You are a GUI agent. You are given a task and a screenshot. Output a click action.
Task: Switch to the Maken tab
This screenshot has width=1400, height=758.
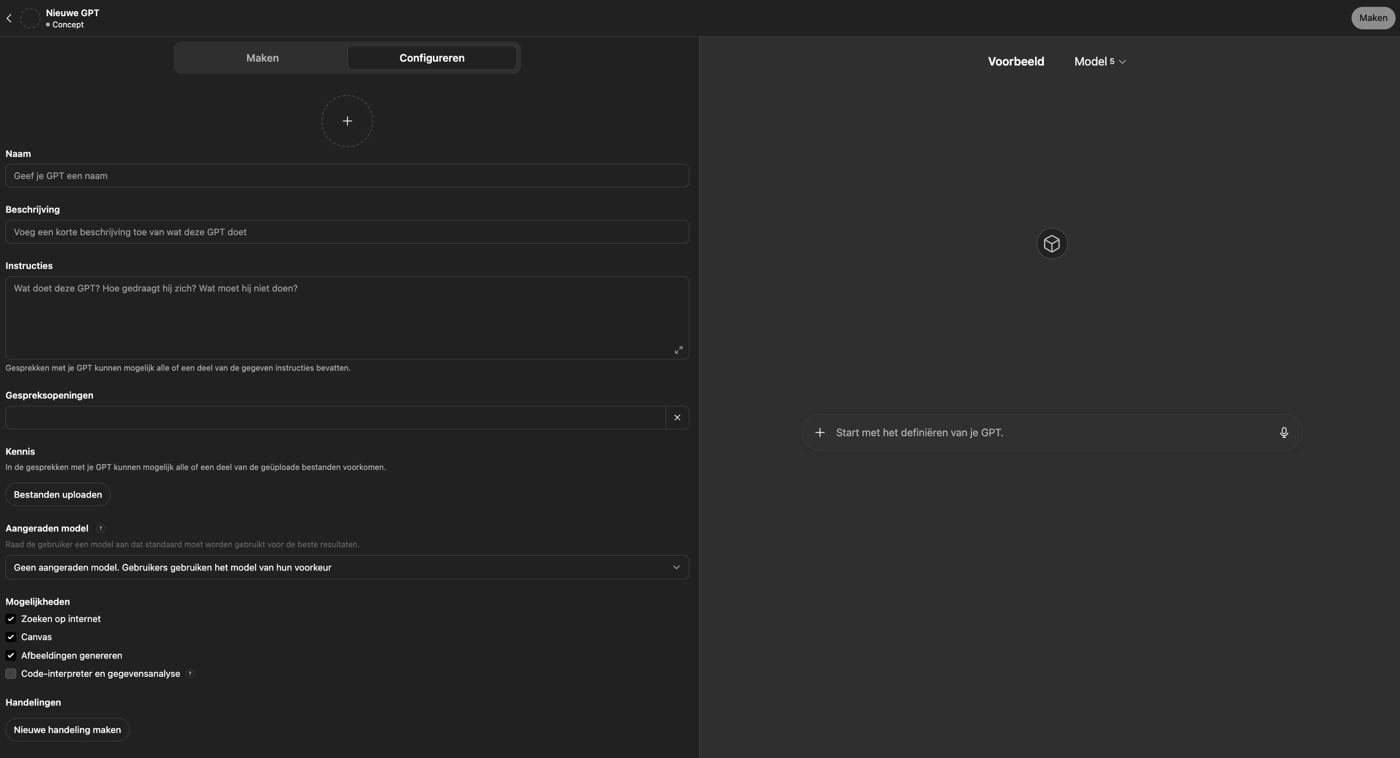coord(262,58)
